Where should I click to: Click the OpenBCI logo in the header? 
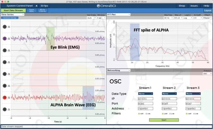(106, 6)
